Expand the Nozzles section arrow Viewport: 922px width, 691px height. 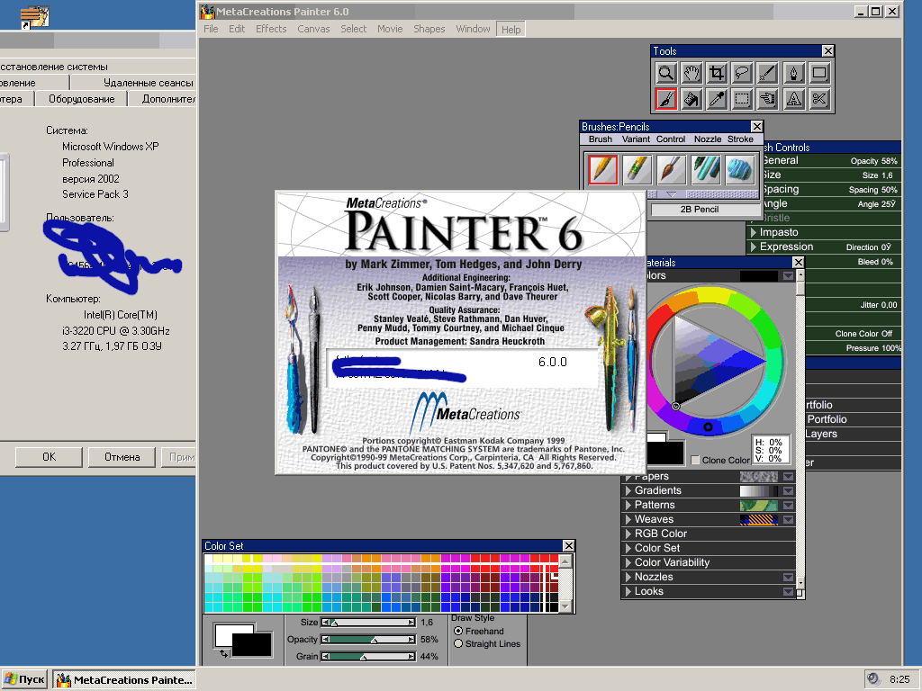pyautogui.click(x=628, y=577)
